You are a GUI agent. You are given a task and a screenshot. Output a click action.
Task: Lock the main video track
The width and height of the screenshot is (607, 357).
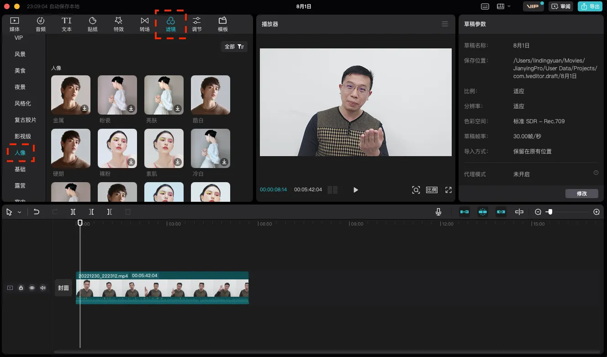pos(21,288)
